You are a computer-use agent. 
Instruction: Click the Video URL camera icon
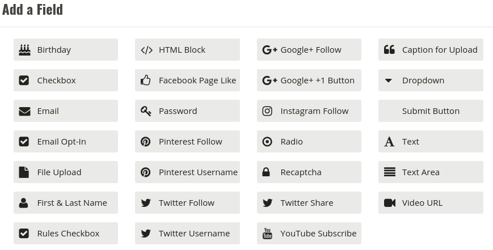pyautogui.click(x=390, y=203)
